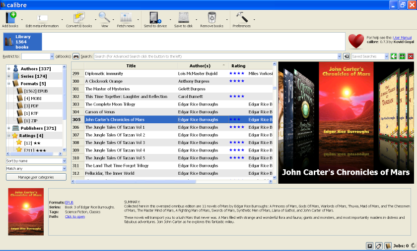Select row Diplomatic immunity

(x=172, y=73)
